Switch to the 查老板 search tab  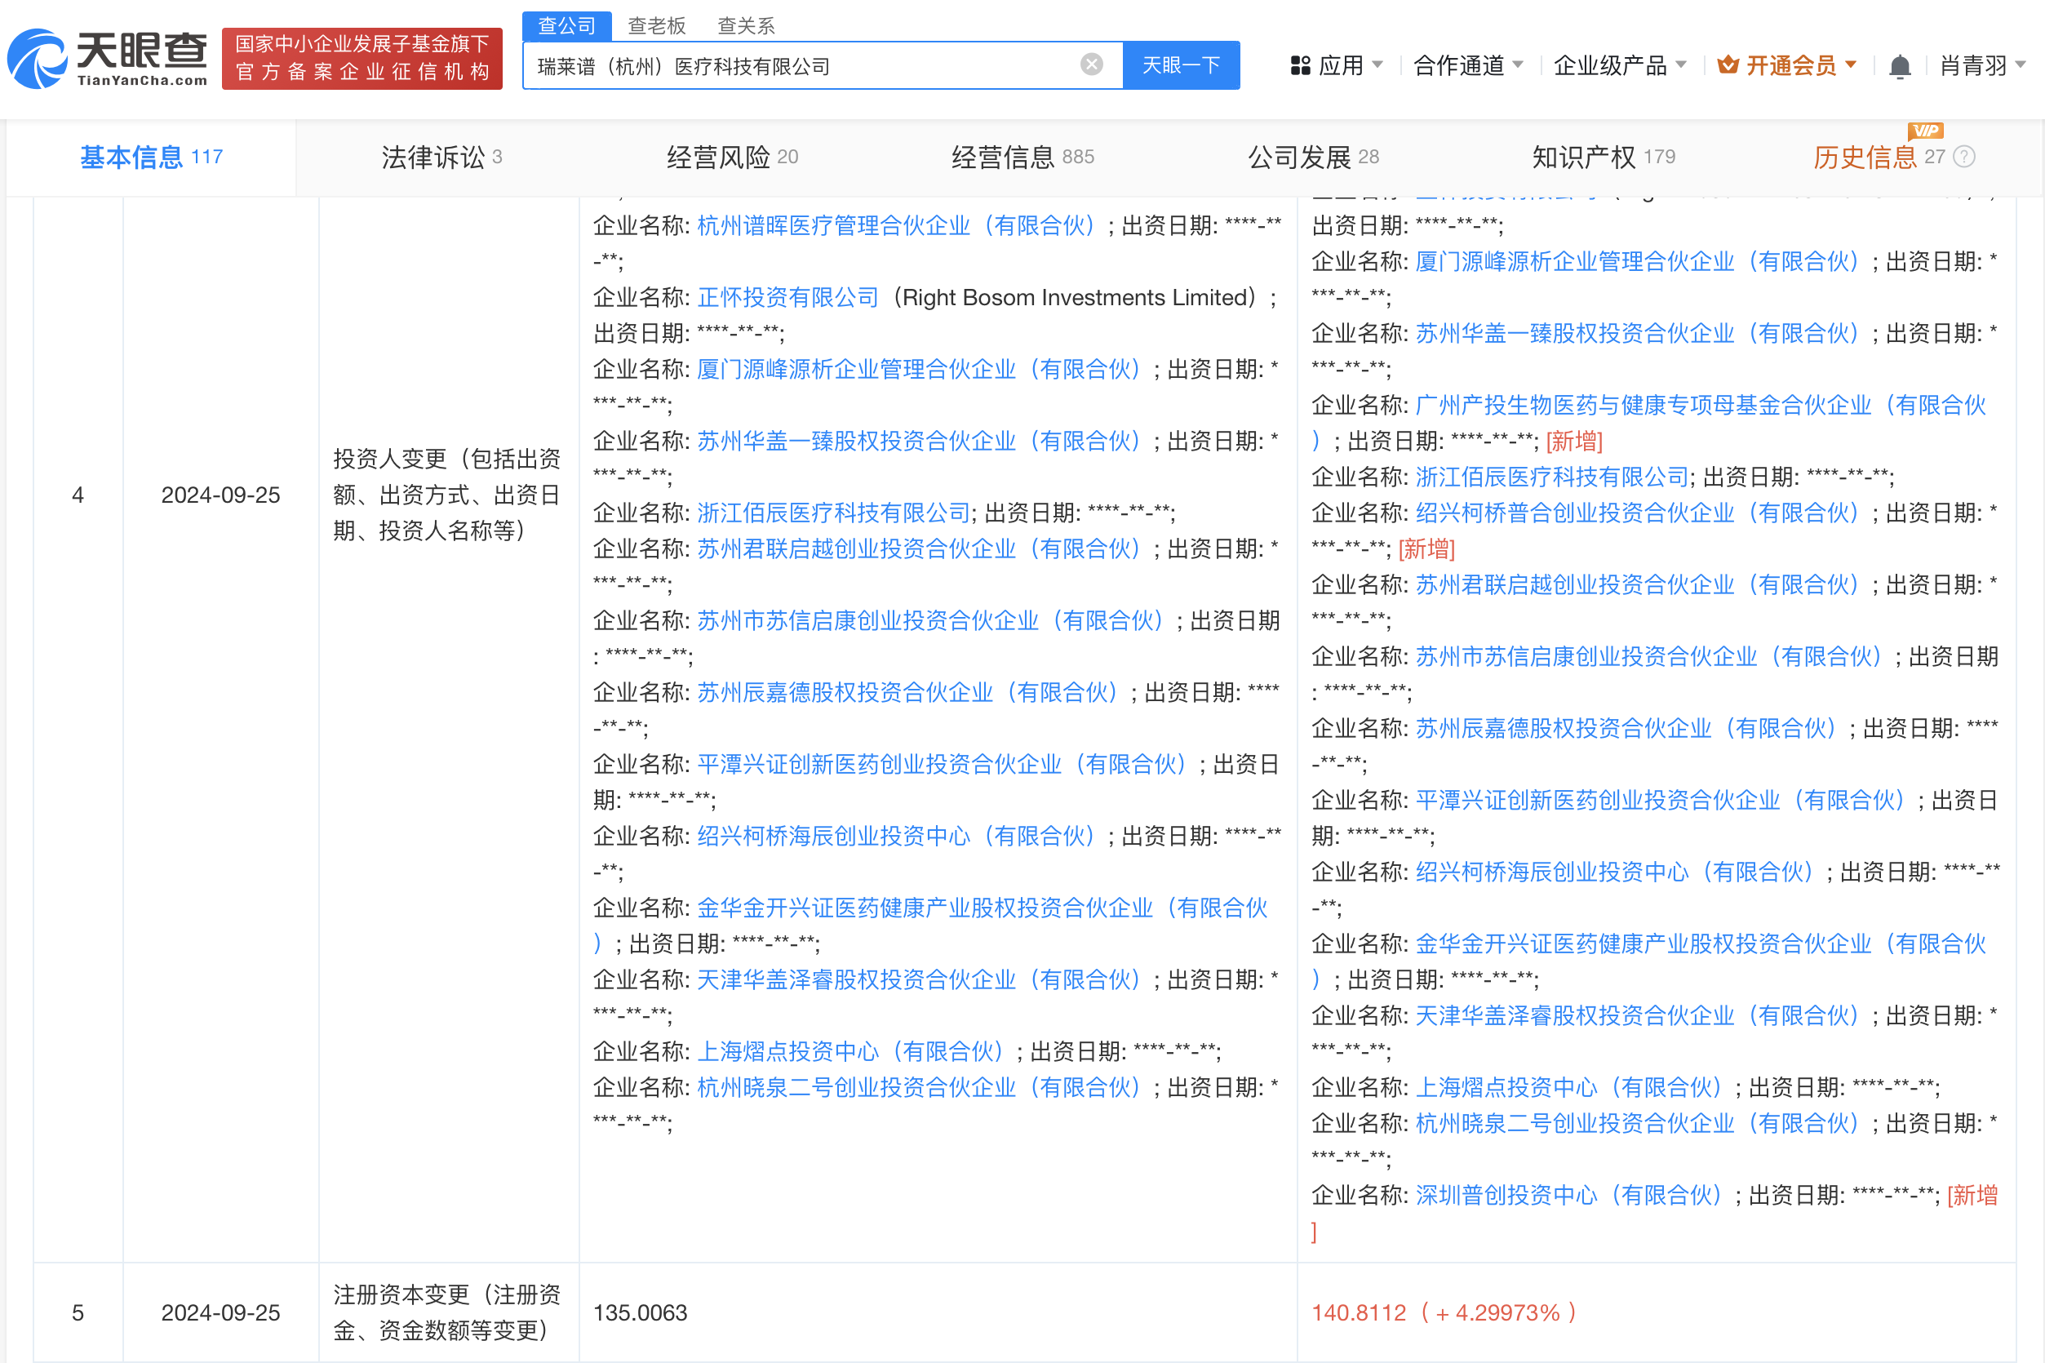657,26
